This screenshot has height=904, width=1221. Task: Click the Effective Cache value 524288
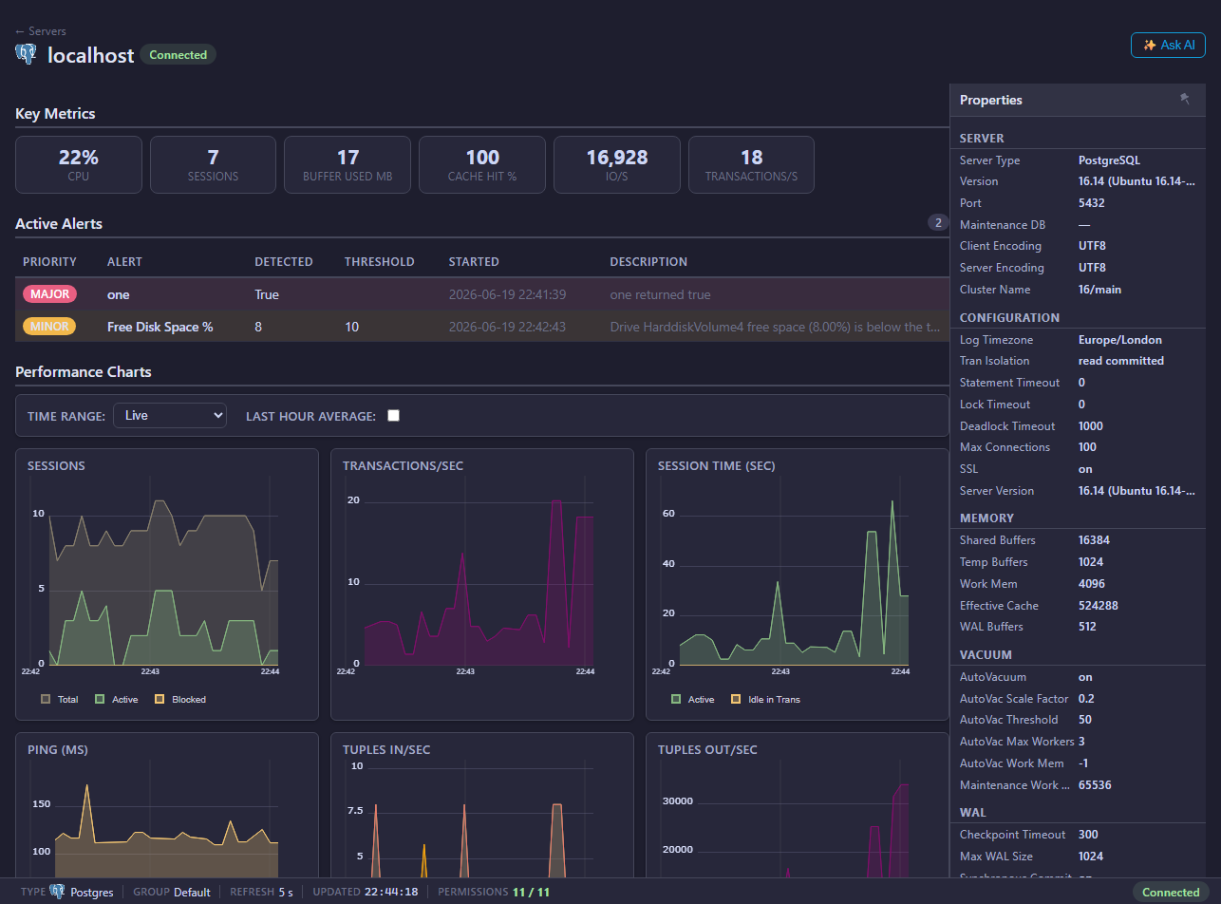coord(1099,606)
